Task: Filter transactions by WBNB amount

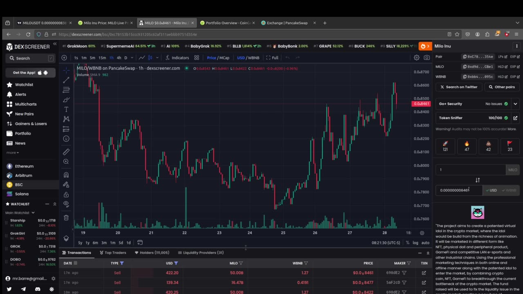Action: tap(306, 263)
